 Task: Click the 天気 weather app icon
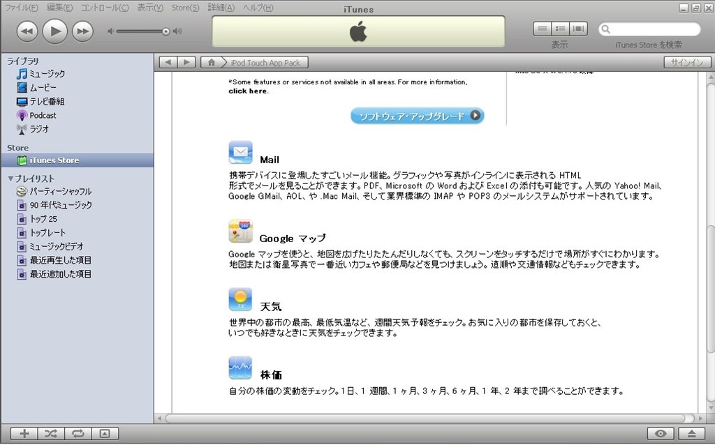click(x=240, y=299)
